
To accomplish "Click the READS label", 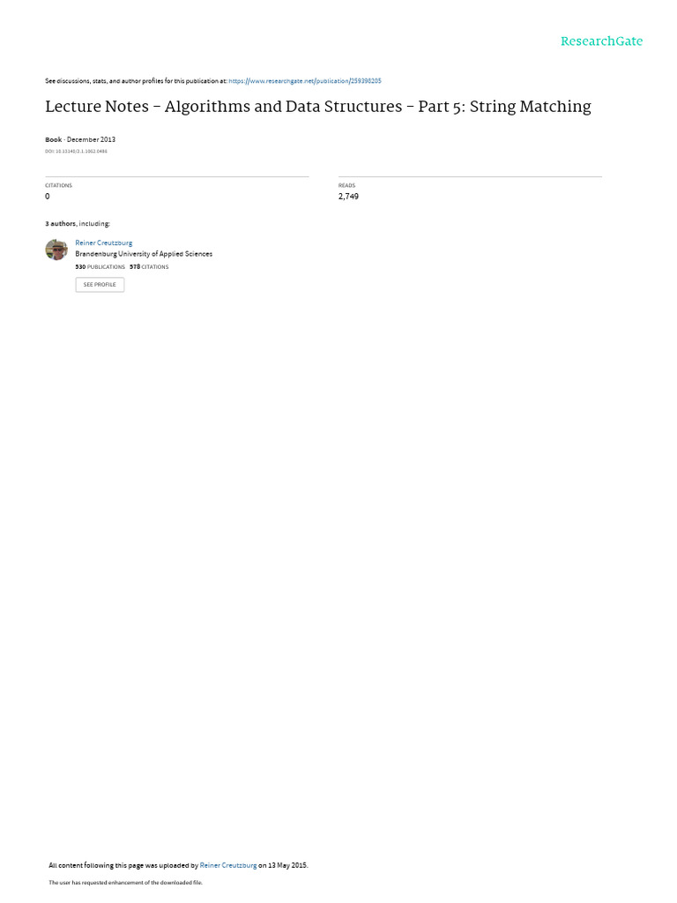I will click(346, 185).
